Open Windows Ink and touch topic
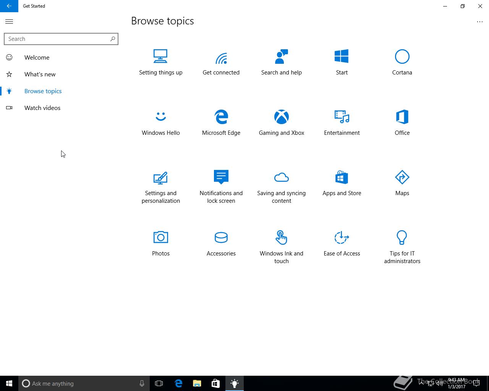Viewport: 489px width, 391px height. point(282,247)
